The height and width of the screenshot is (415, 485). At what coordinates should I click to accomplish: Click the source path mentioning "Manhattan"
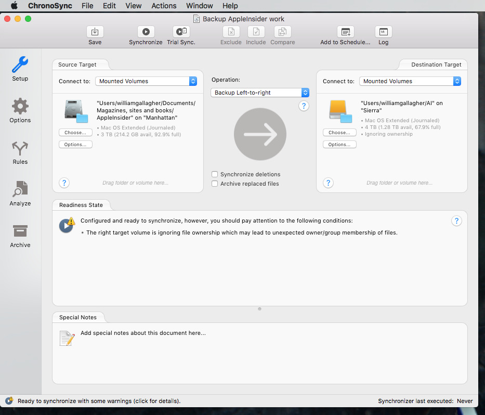tap(146, 110)
